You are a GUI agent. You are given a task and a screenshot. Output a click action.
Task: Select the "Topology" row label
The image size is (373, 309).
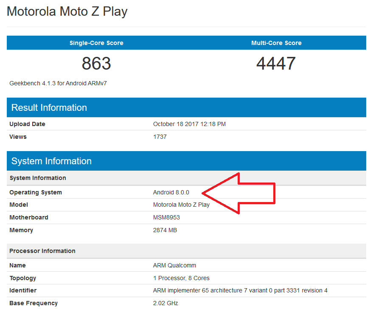tap(22, 278)
